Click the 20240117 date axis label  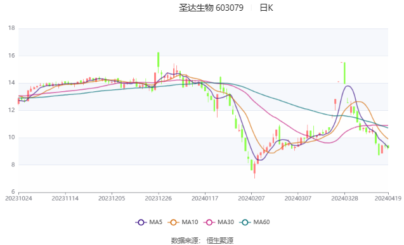205,198
